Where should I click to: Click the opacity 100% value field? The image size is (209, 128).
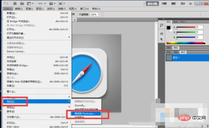94,14
